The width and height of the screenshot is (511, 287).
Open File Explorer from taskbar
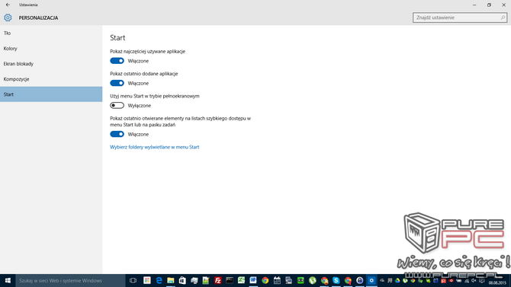tap(171, 280)
